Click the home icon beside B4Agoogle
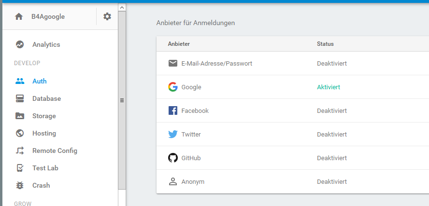This screenshot has width=429, height=206. click(19, 17)
